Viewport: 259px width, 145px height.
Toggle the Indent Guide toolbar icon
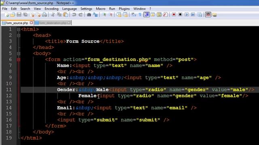[146, 14]
